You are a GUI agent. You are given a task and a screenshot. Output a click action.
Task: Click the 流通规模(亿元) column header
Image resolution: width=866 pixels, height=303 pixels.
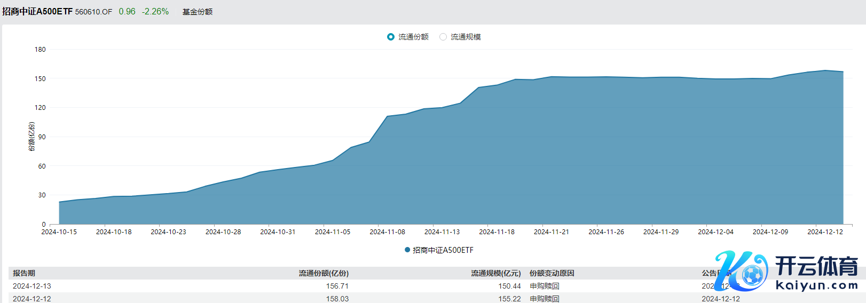pyautogui.click(x=495, y=273)
